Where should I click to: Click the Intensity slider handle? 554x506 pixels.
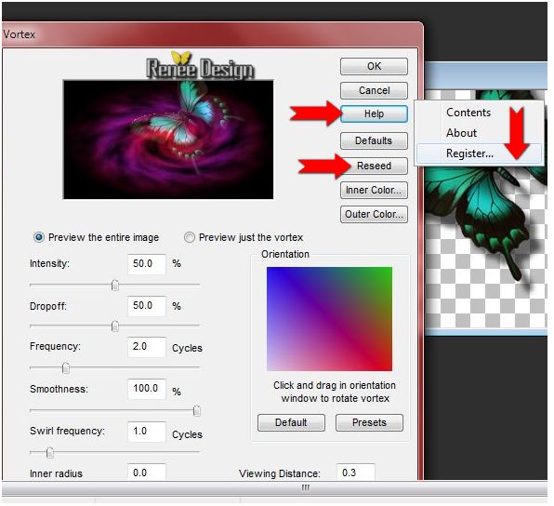(115, 285)
